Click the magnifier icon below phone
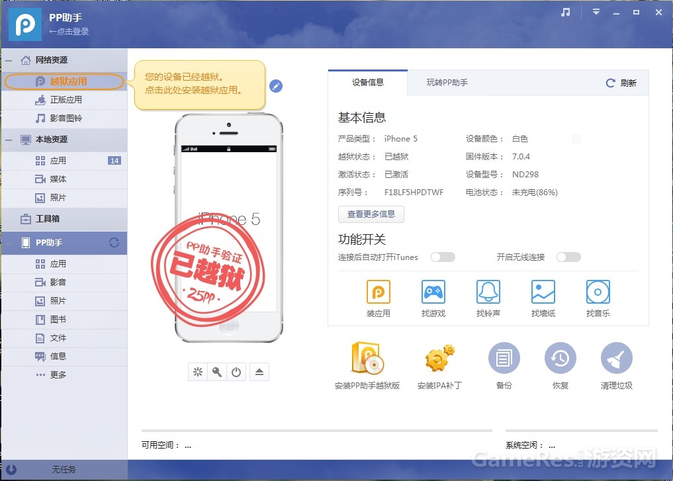The height and width of the screenshot is (481, 673). click(x=217, y=372)
